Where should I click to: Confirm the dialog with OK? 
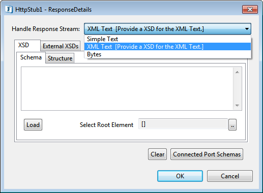(180, 176)
